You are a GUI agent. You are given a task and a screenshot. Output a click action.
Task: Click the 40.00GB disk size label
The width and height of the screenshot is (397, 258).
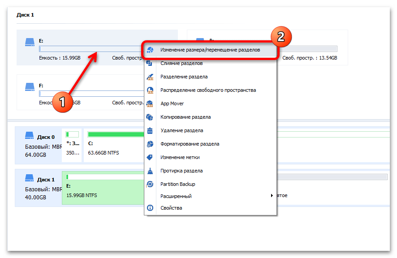point(35,198)
